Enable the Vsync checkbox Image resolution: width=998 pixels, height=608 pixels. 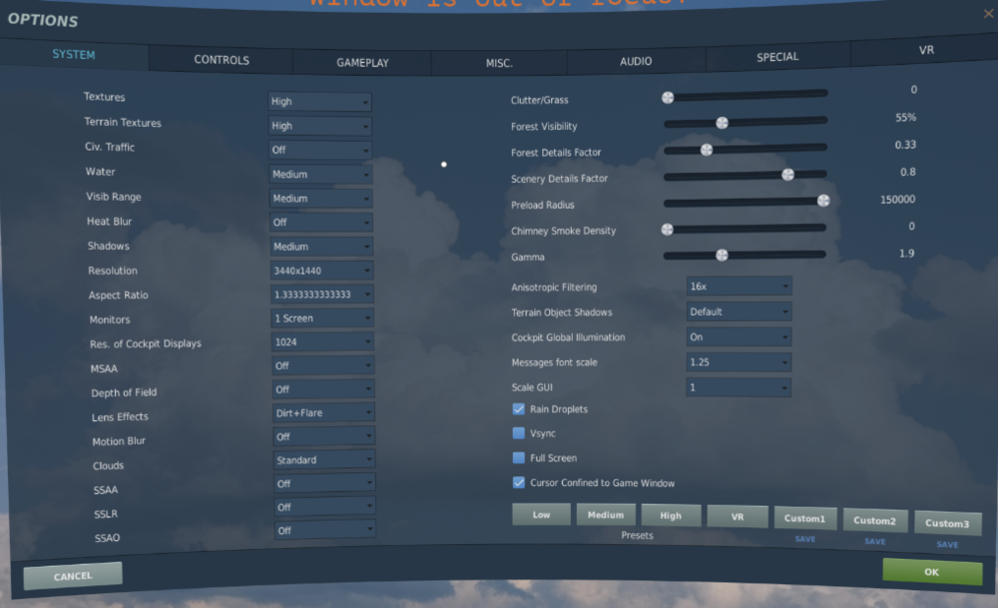coord(519,433)
